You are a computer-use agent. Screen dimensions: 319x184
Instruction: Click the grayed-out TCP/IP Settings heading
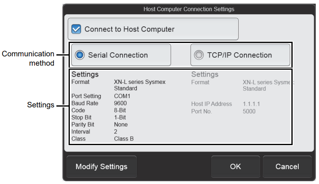click(205, 75)
